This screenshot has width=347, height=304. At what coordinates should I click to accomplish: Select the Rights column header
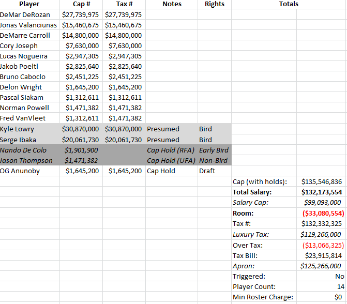pos(214,4)
